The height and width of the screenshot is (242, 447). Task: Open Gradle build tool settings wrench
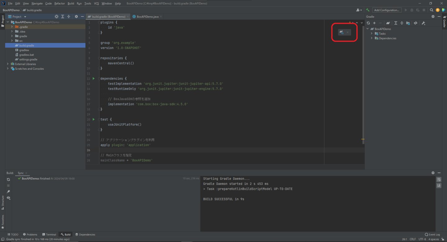tap(423, 23)
